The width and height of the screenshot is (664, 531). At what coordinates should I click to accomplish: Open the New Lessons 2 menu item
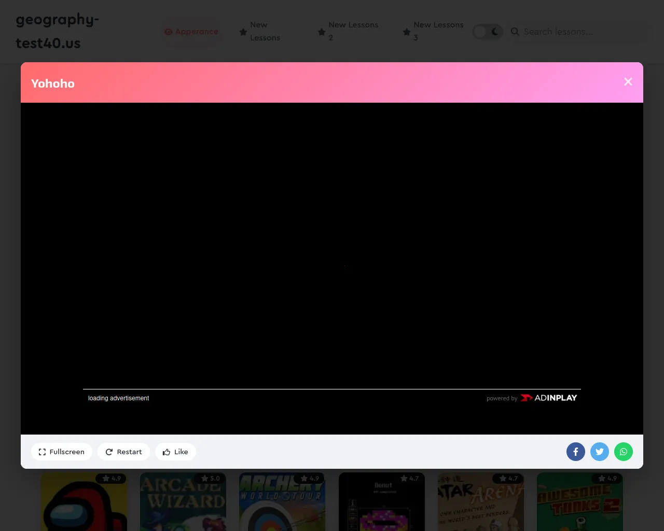[x=349, y=32]
